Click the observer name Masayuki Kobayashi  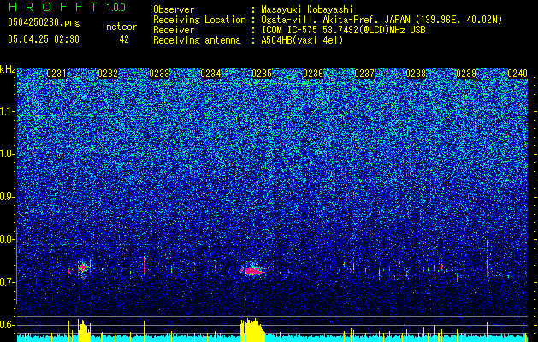click(306, 9)
